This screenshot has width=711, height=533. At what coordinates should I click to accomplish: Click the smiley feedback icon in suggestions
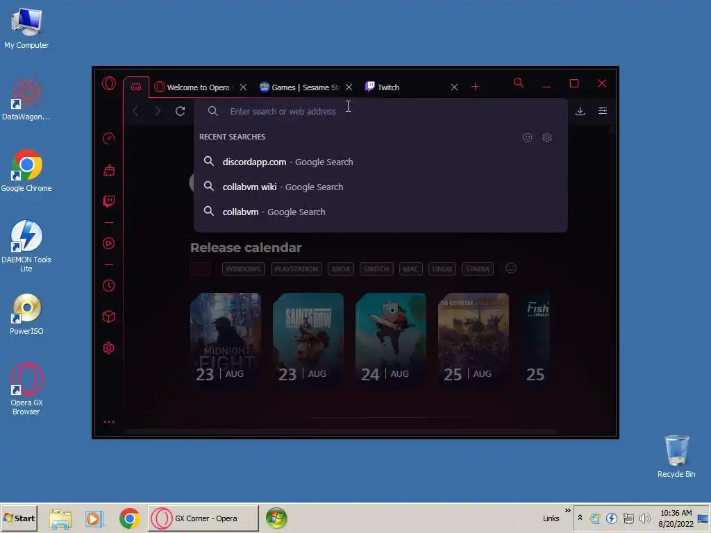[x=528, y=137]
